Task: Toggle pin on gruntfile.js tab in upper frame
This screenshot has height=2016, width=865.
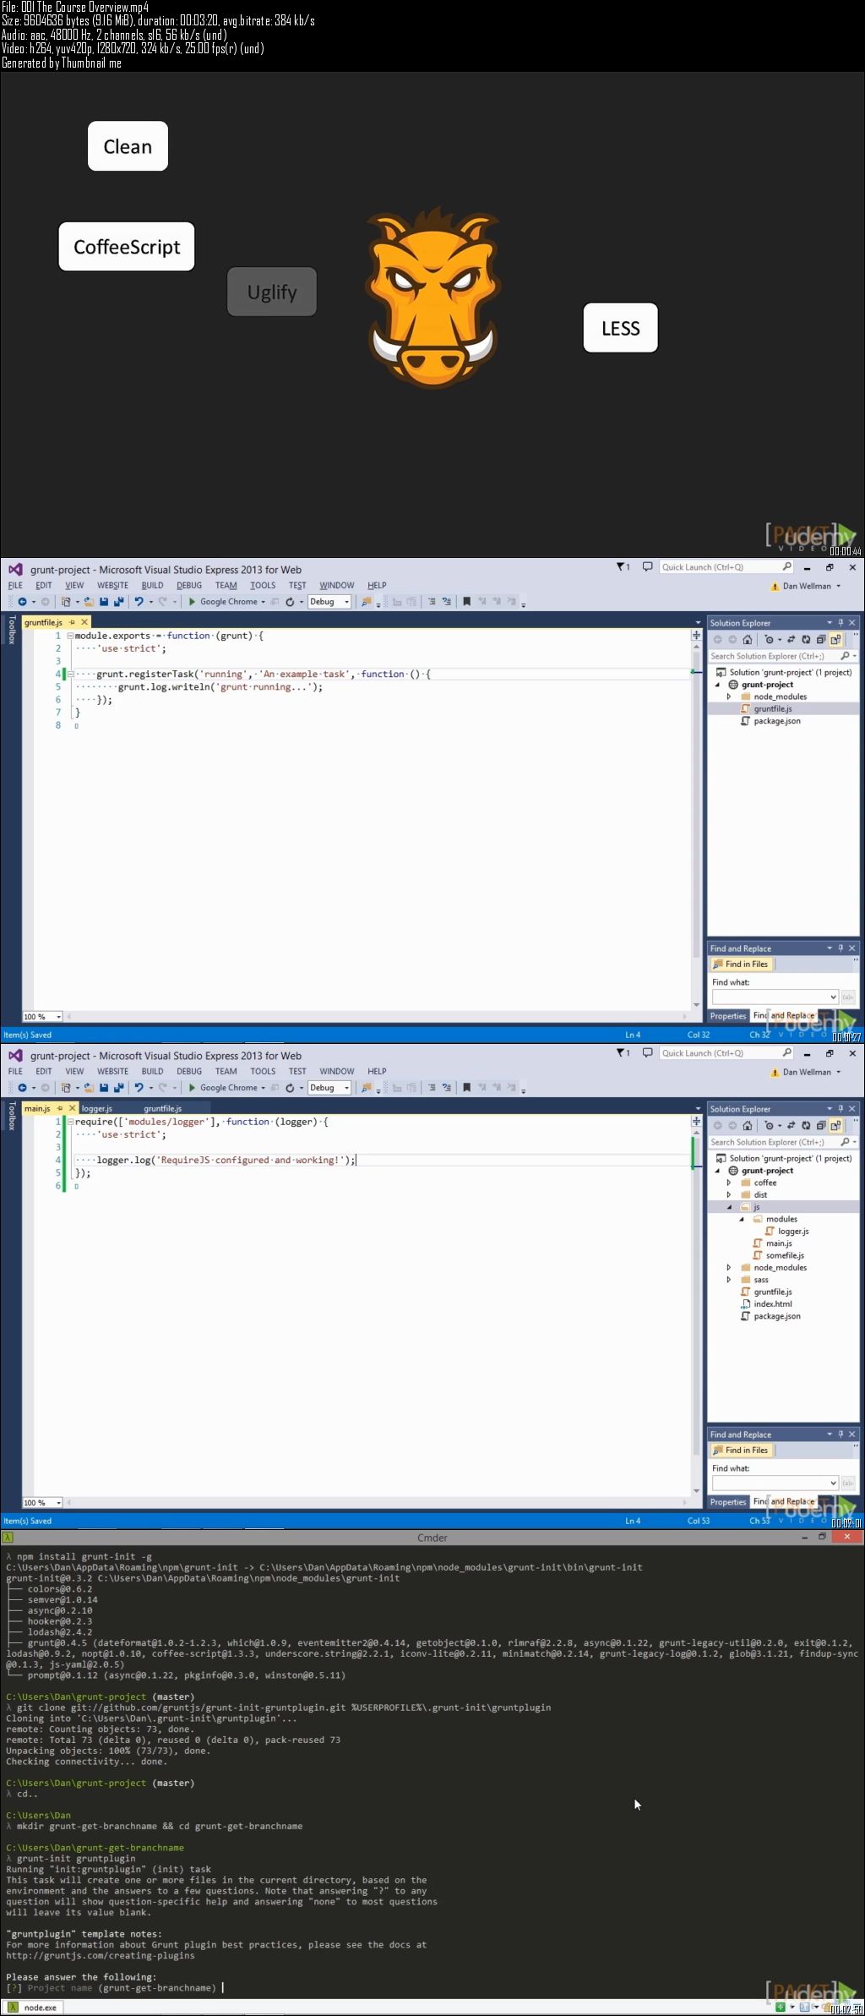Action: (73, 622)
